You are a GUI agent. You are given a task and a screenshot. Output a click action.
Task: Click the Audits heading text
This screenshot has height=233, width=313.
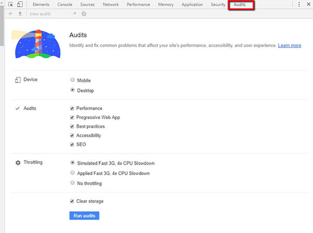click(78, 35)
